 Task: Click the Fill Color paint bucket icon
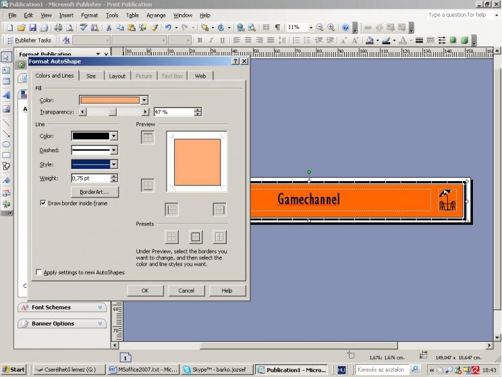pos(370,41)
